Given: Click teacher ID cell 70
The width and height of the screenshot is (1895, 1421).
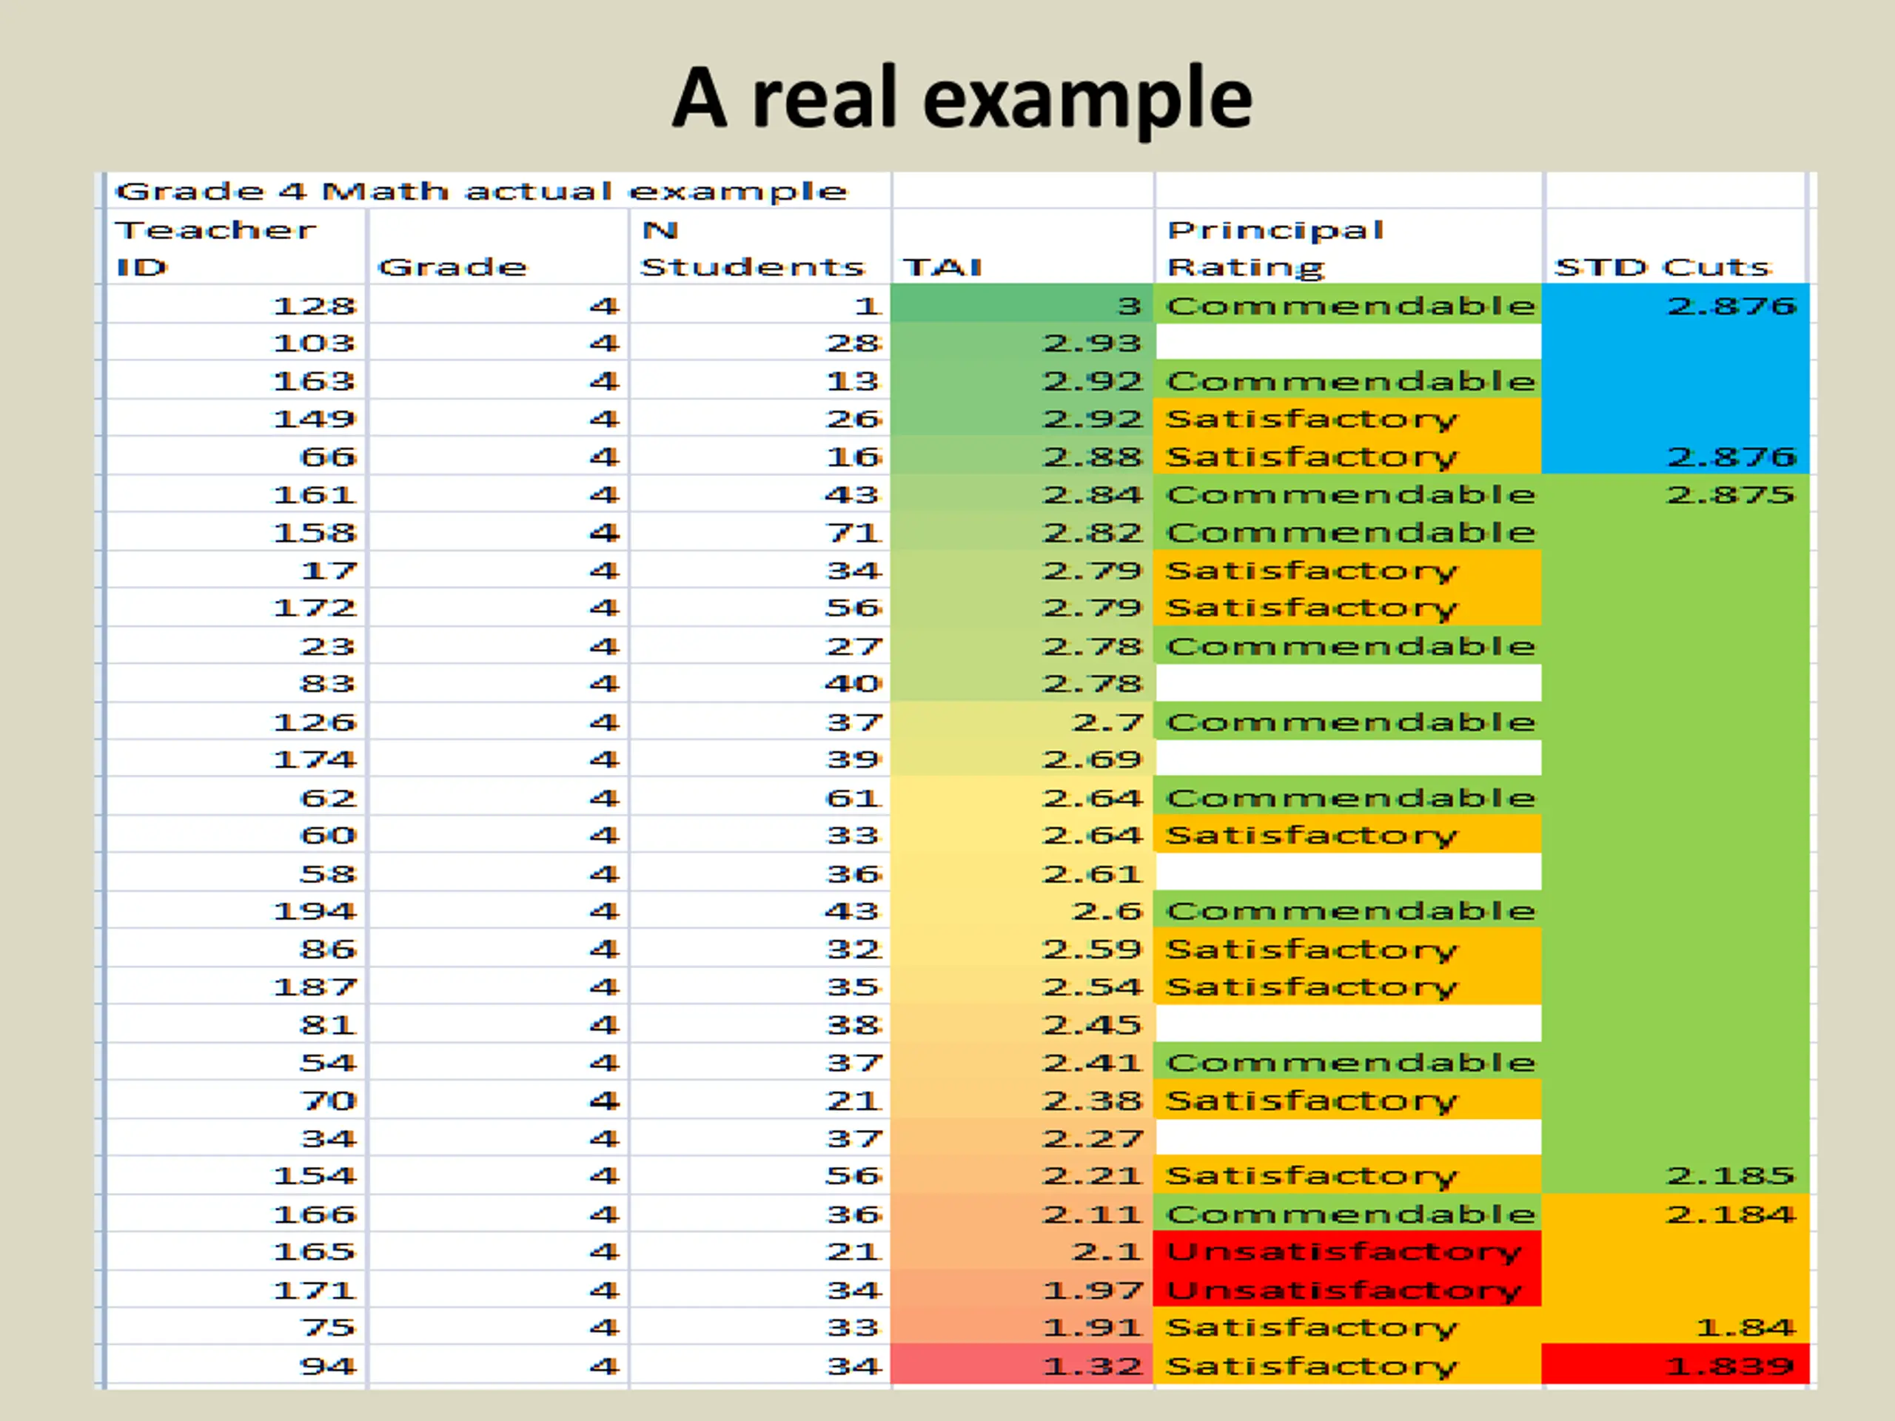Looking at the screenshot, I should [235, 1100].
